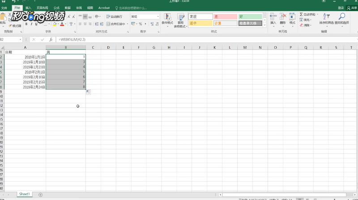Click the Format Painter (格式刷) brush
This screenshot has width=358, height=200.
(15, 26)
